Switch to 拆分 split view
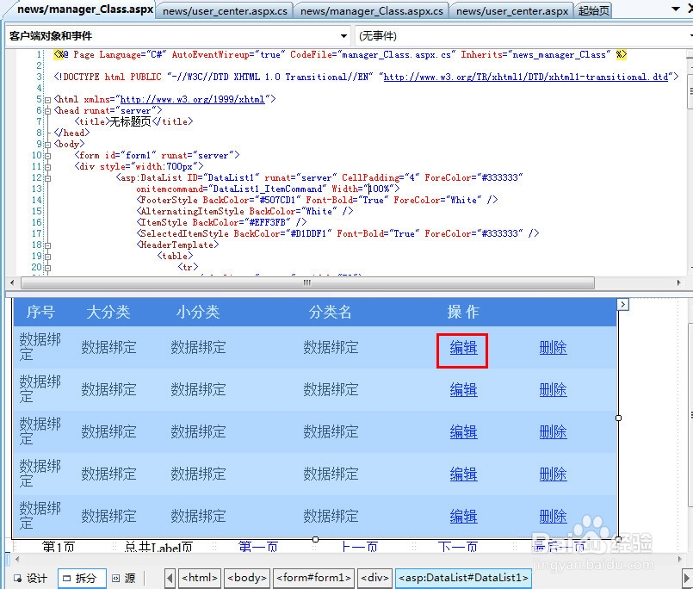Screen dimensions: 693x589 [81, 579]
